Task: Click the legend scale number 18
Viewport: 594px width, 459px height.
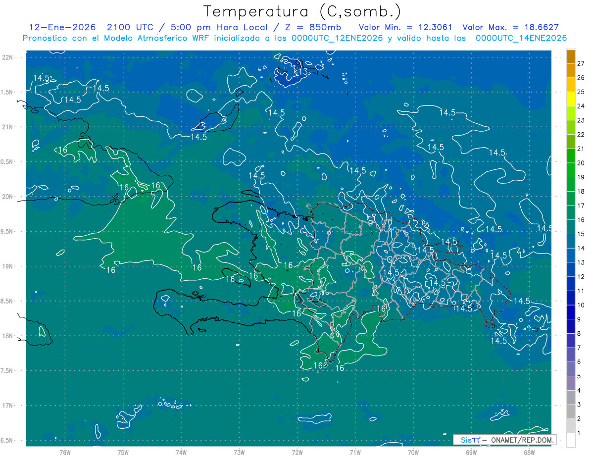Action: 581,192
